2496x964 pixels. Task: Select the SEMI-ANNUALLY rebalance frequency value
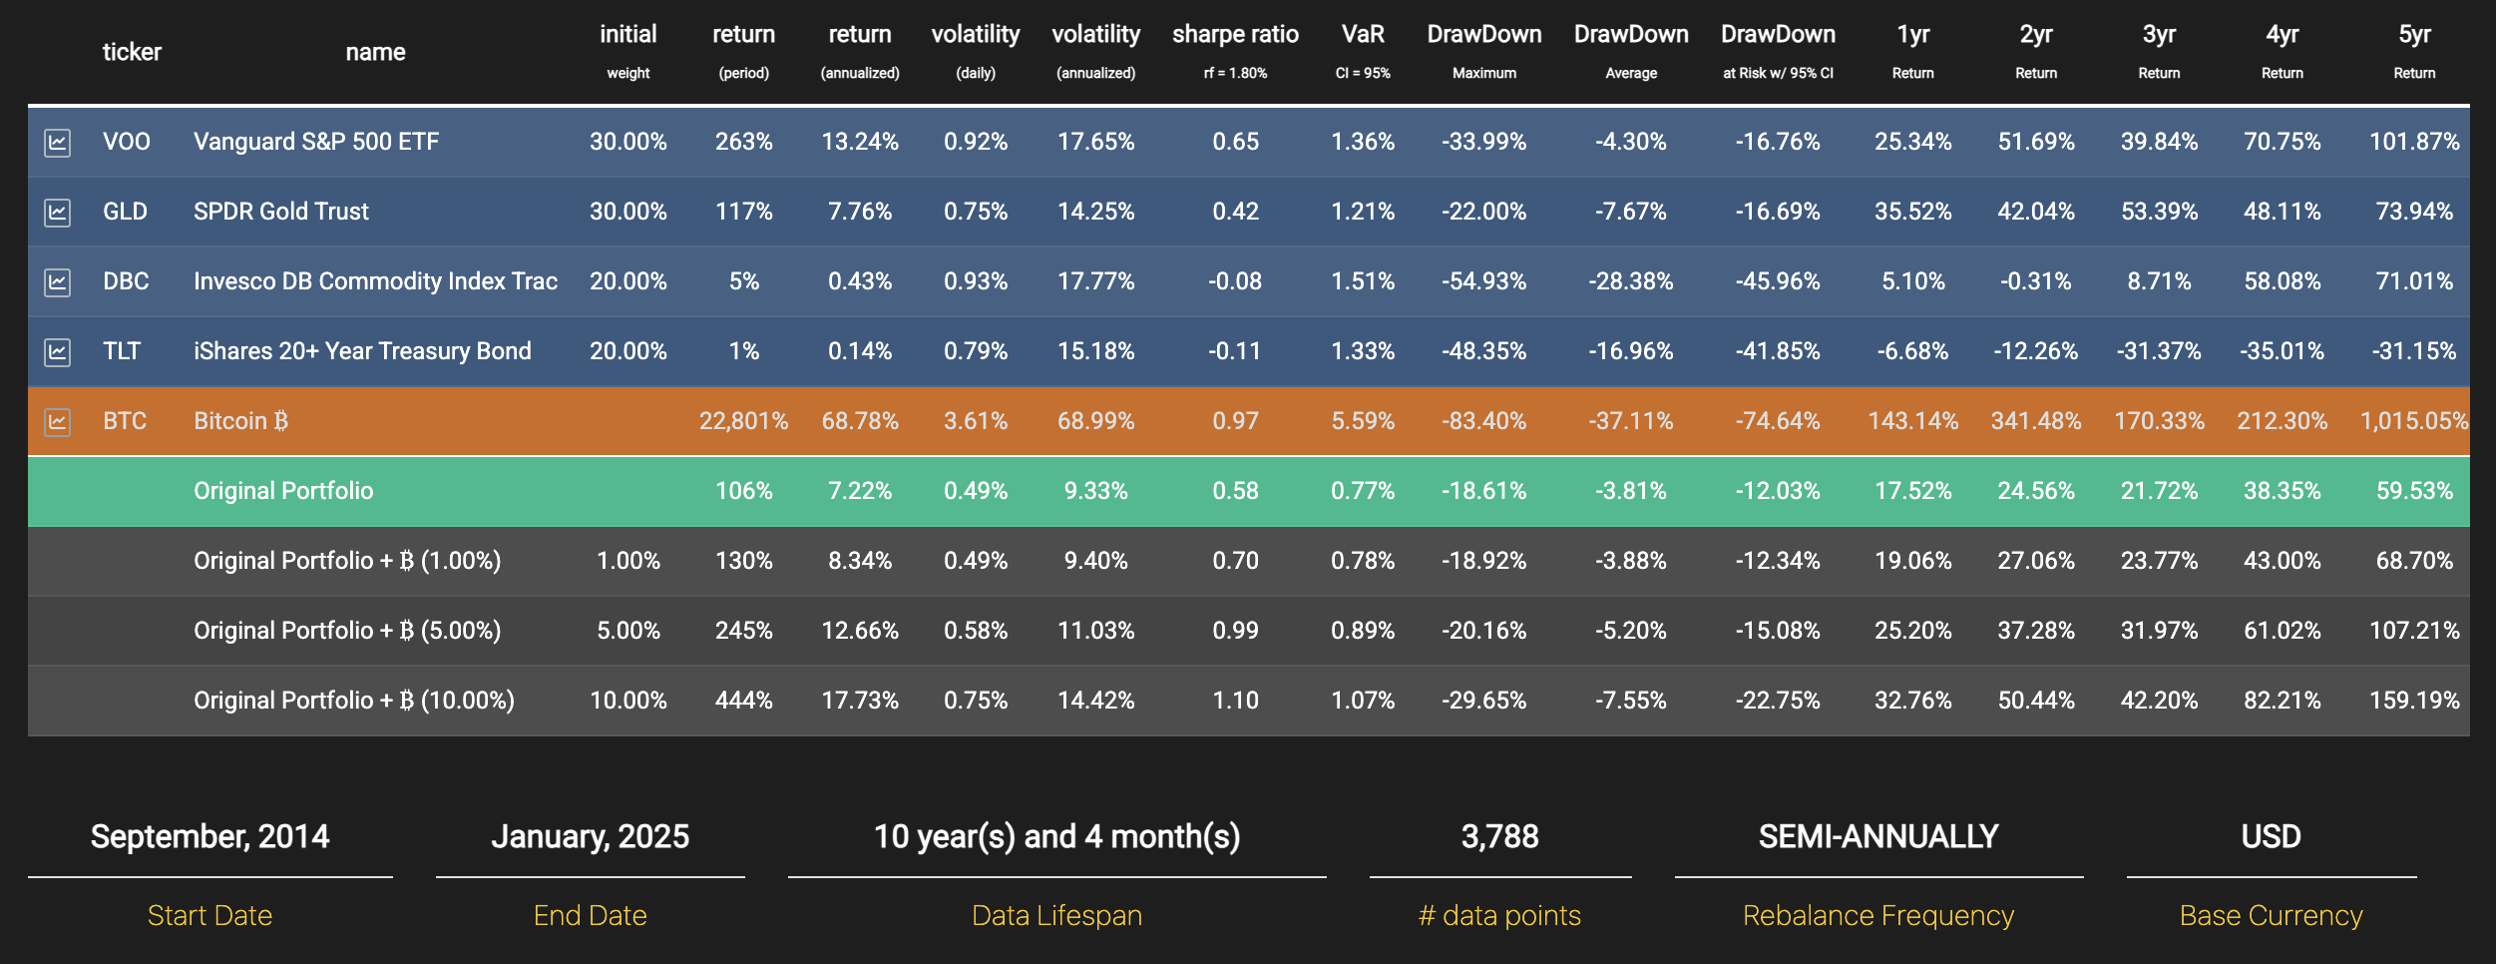[1877, 836]
